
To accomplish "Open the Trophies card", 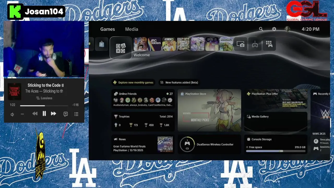I will pos(143,121).
